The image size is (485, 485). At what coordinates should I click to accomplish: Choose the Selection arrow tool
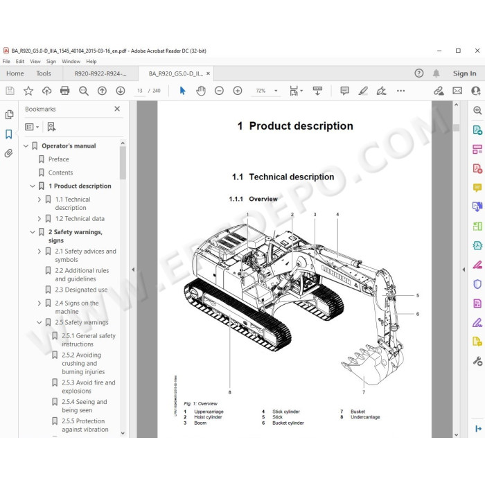pyautogui.click(x=182, y=91)
